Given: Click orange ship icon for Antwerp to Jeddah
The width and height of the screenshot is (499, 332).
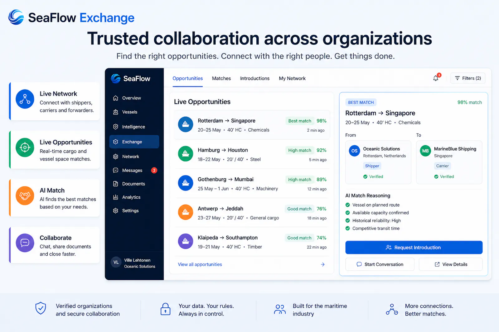Looking at the screenshot, I should (186, 212).
